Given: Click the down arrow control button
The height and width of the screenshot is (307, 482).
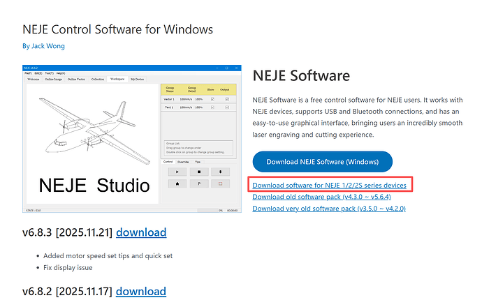Looking at the screenshot, I should click(221, 171).
